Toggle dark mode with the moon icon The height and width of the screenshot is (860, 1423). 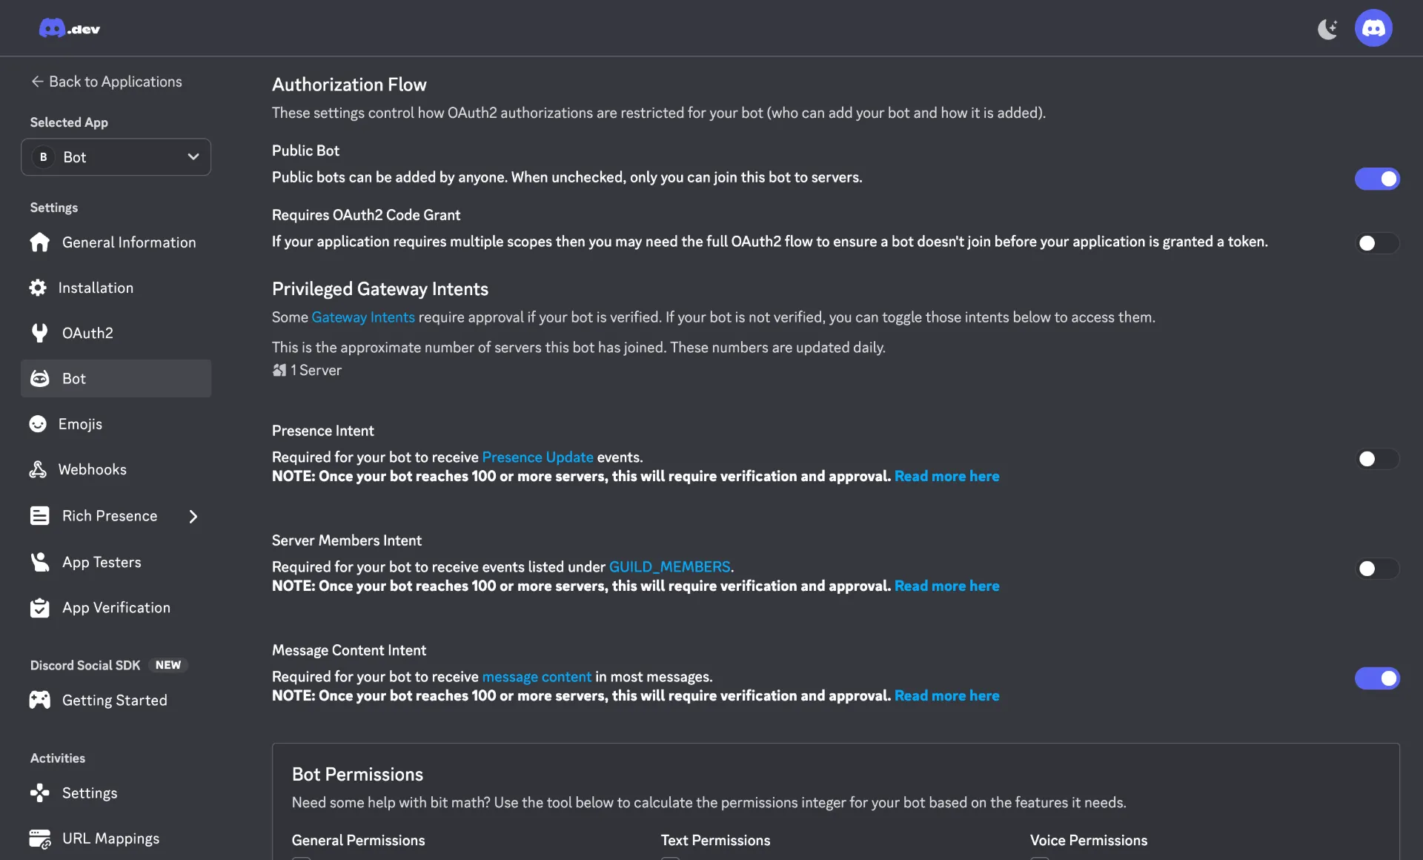(x=1327, y=28)
